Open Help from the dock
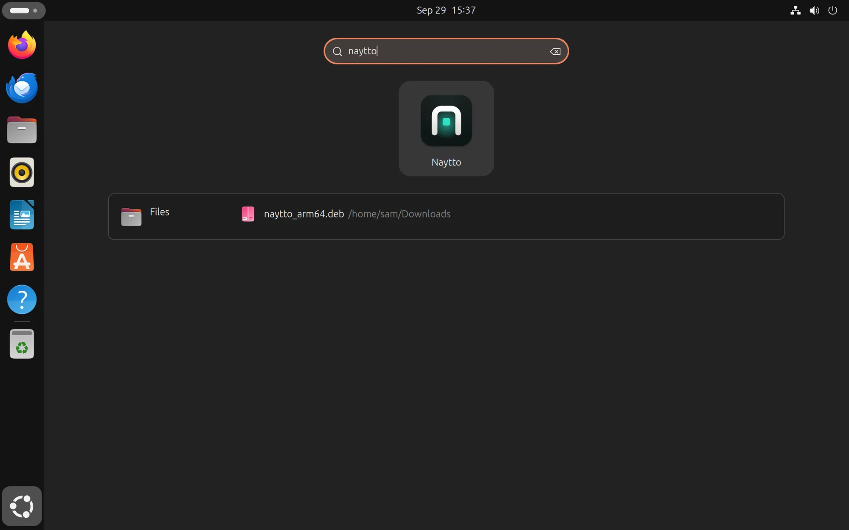849x530 pixels. (22, 300)
